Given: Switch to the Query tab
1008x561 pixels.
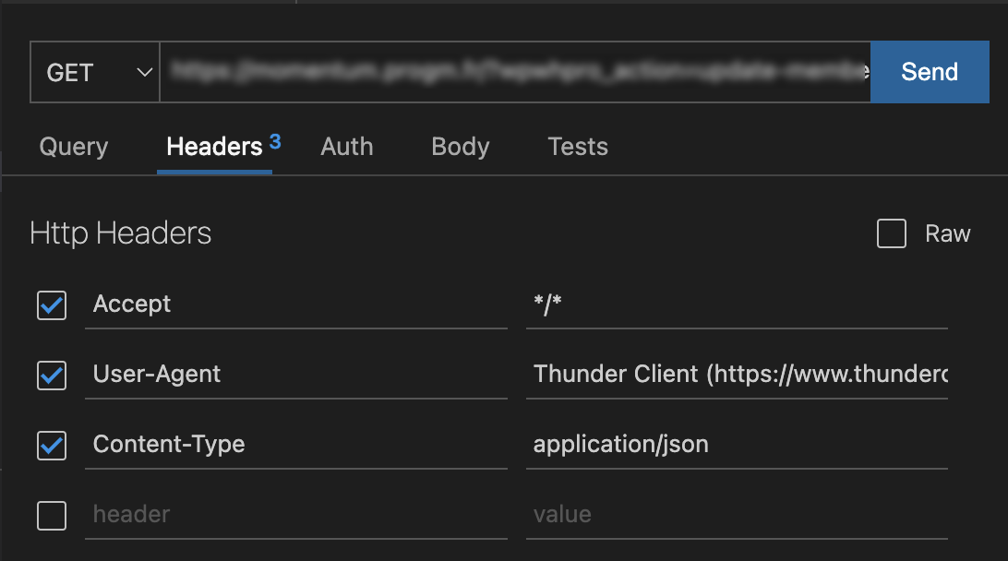Looking at the screenshot, I should (73, 147).
